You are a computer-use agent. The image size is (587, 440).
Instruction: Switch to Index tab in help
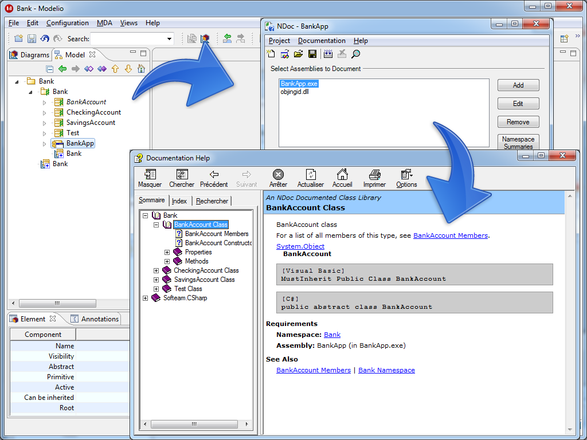179,201
